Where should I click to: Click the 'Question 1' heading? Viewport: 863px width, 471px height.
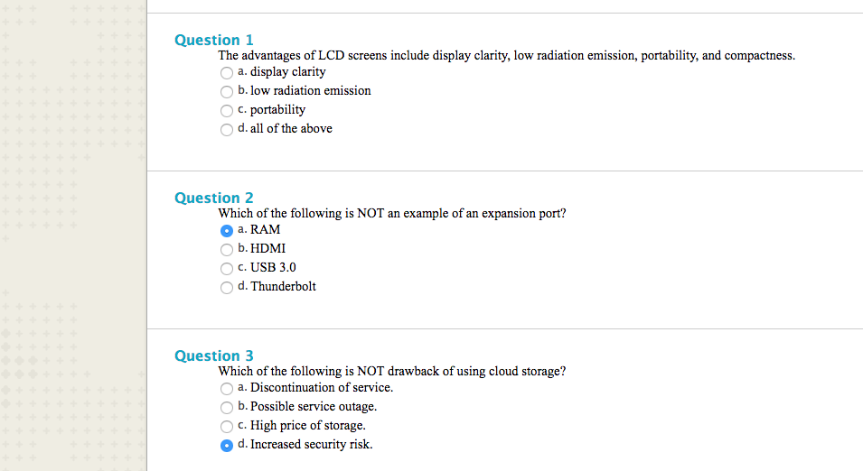213,40
